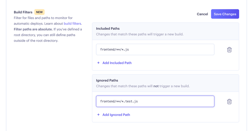252x131 pixels.
Task: Cancel the build filter edits
Action: coord(202,14)
